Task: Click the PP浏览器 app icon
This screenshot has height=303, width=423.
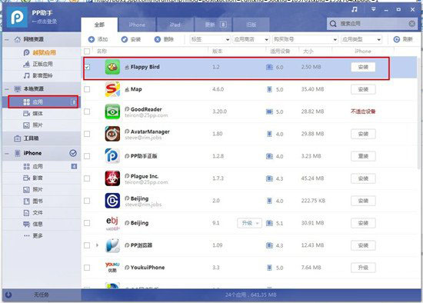Action: pos(112,245)
